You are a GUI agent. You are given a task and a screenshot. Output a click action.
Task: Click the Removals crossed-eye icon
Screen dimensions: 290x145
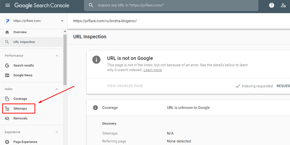click(7, 118)
